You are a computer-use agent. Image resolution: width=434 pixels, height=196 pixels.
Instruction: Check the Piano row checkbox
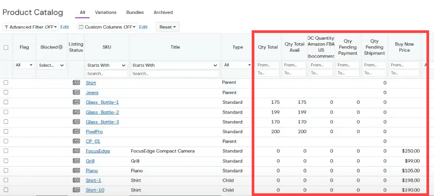pos(6,171)
